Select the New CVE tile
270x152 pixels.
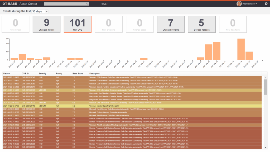pyautogui.click(x=78, y=24)
